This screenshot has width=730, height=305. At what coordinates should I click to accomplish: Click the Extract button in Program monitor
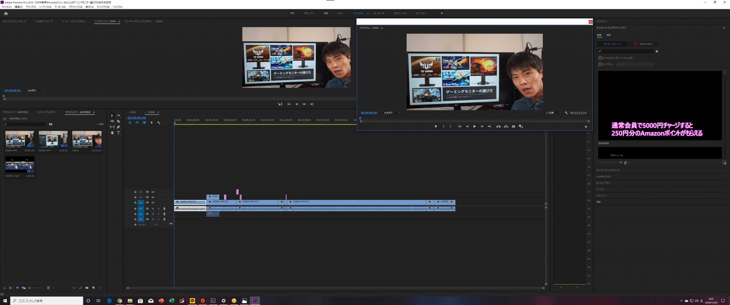[506, 126]
